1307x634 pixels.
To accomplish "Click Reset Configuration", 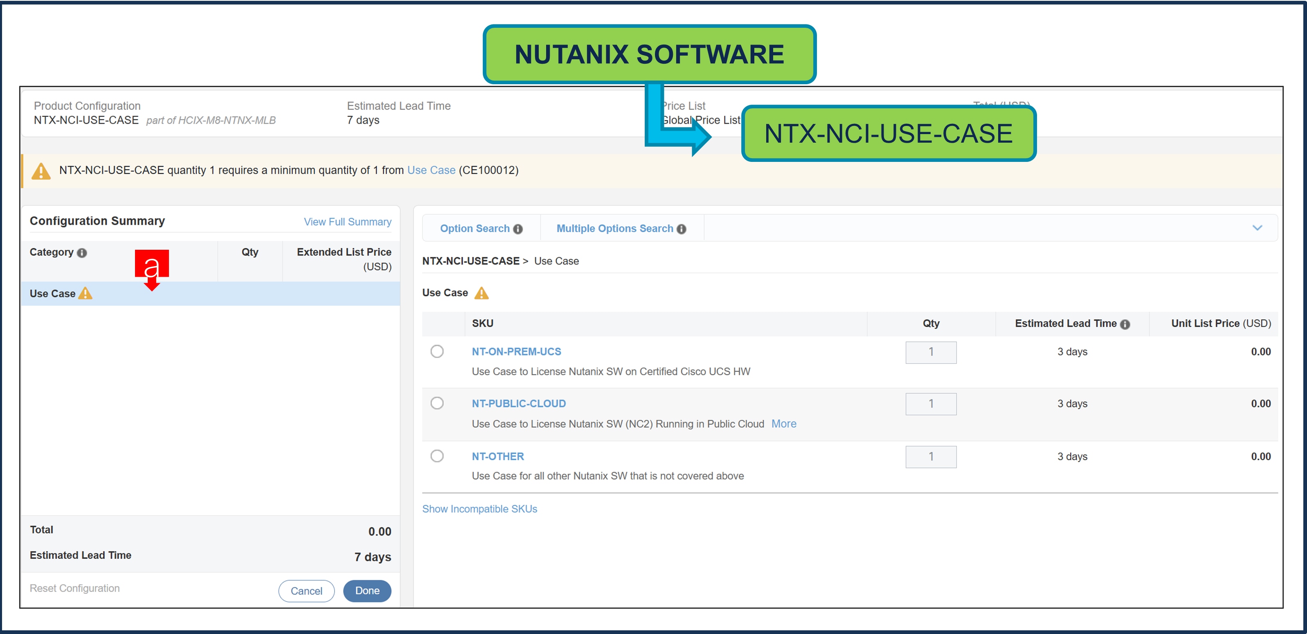I will 74,588.
